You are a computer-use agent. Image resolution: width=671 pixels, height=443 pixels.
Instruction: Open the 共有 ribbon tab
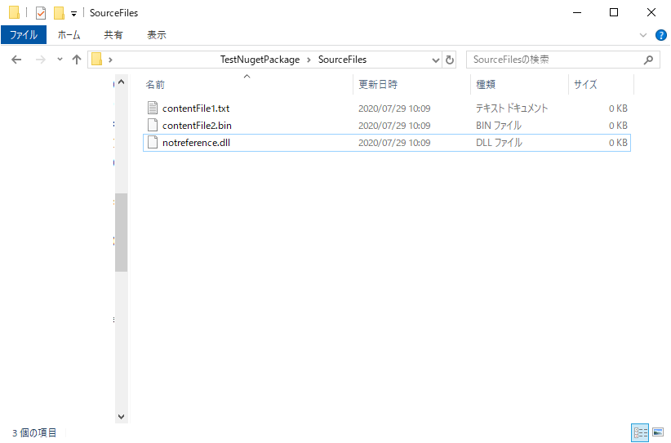pos(113,34)
